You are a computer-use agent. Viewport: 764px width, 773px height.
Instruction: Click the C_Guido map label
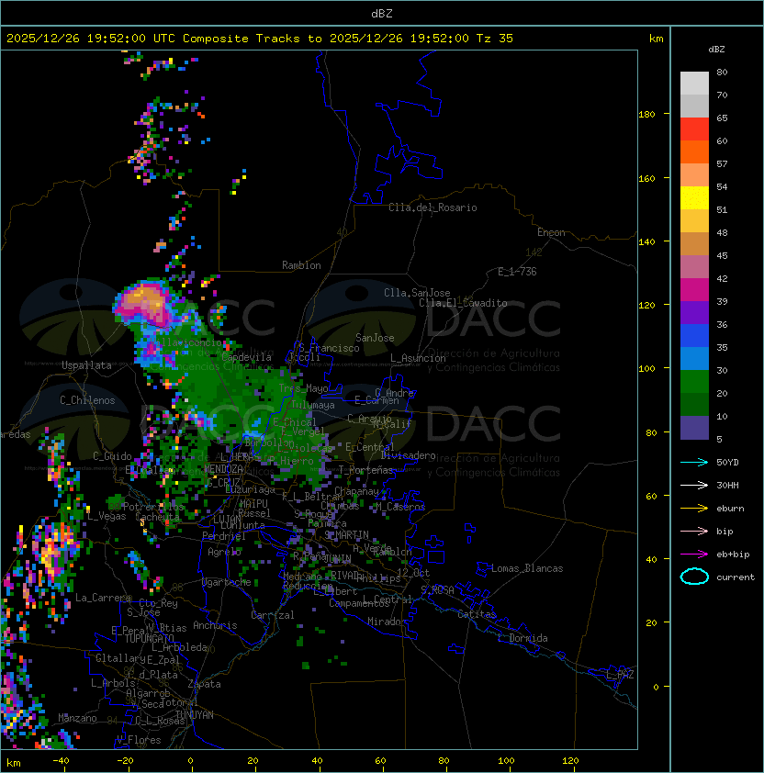click(x=112, y=456)
